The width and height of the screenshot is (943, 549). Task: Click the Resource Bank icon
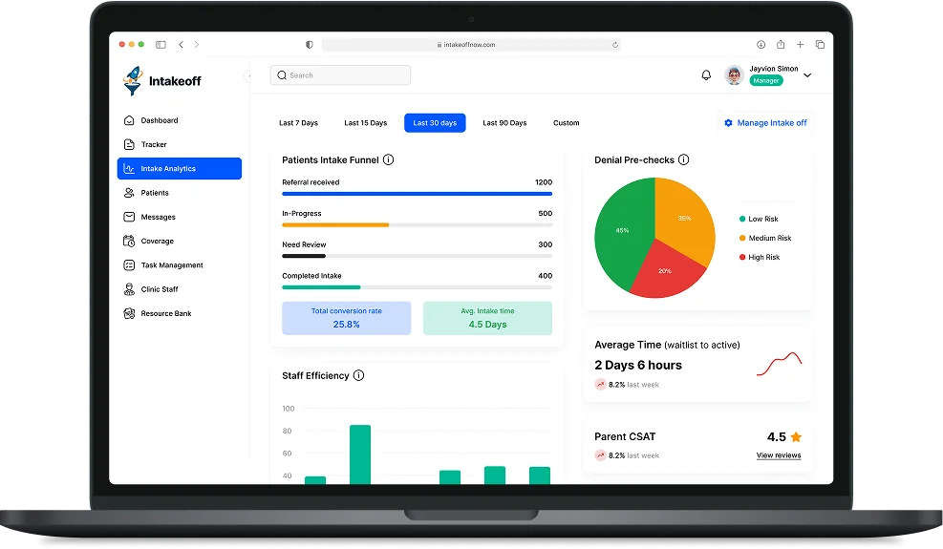click(129, 313)
